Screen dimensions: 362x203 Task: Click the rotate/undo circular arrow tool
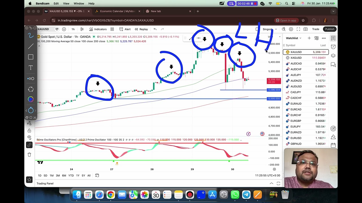pos(31,89)
